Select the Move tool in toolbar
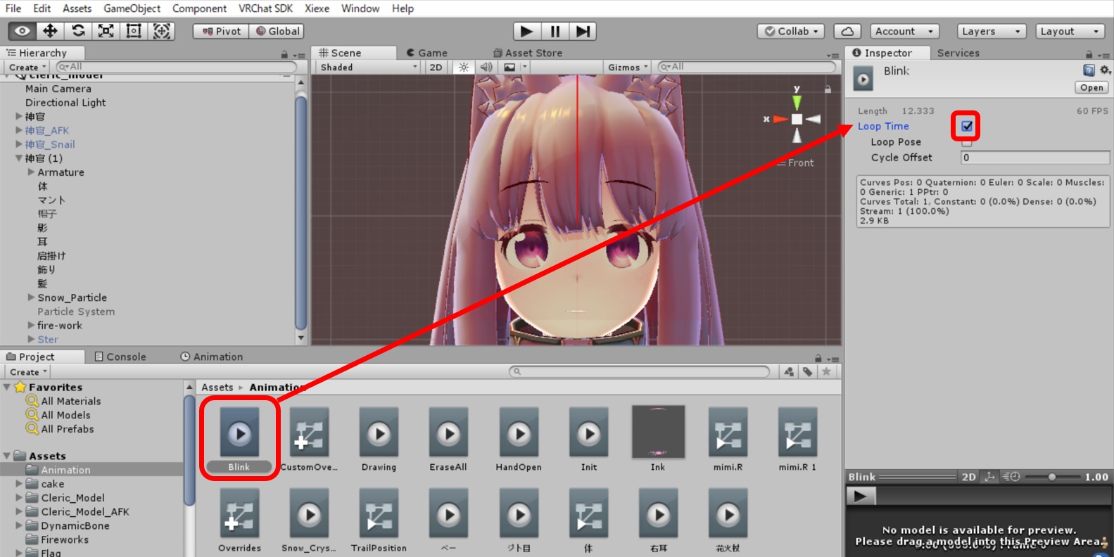This screenshot has height=557, width=1114. (50, 31)
